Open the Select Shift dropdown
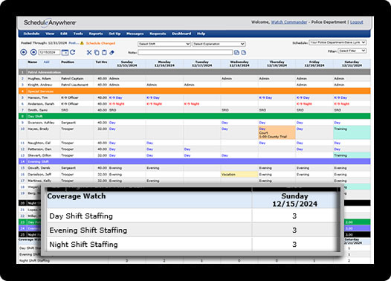Image resolution: width=391 pixels, height=281 pixels. coord(164,44)
